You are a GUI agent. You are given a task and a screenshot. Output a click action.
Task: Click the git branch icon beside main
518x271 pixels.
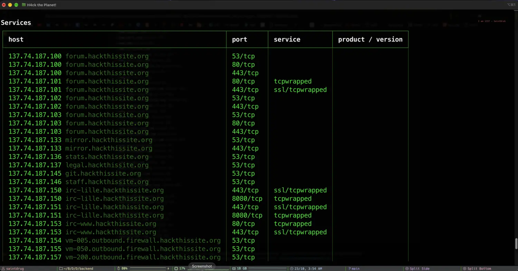349,269
